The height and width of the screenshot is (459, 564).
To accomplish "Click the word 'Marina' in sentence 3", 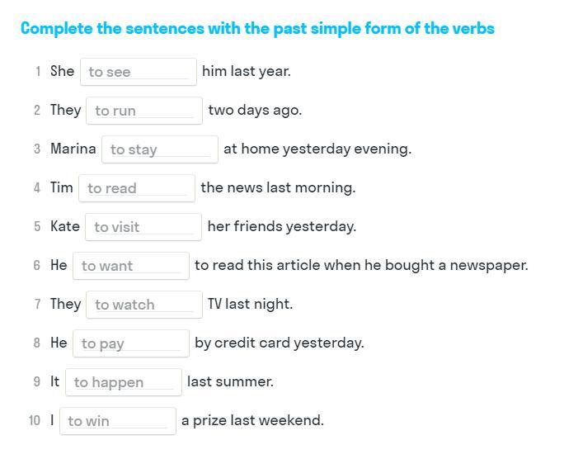I will click(x=73, y=149).
